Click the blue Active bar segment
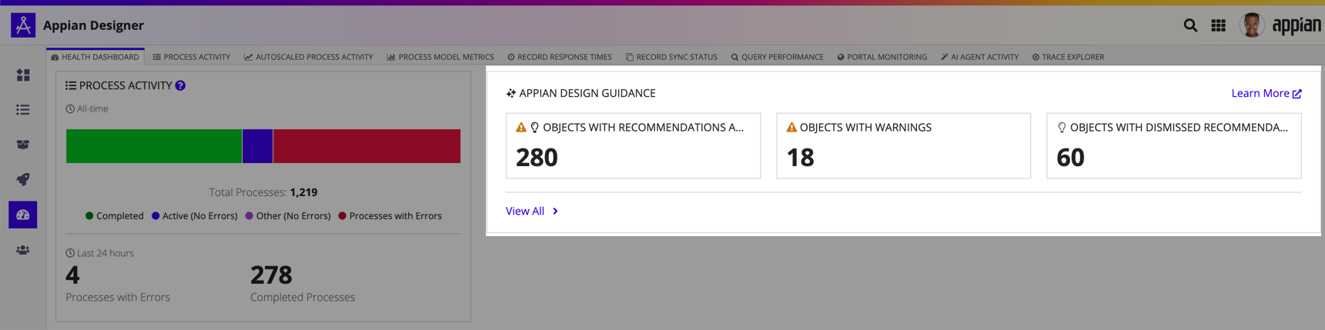Viewport: 1325px width, 330px height. tap(258, 146)
